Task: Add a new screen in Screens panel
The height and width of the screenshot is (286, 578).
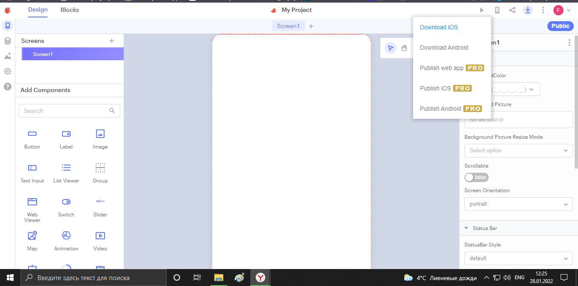Action: (x=112, y=41)
